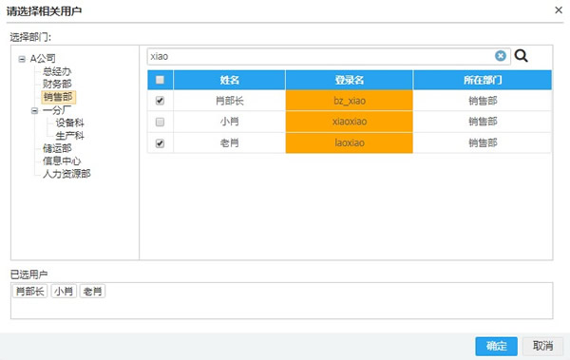Uncheck the 老肖 row checkbox
The height and width of the screenshot is (360, 570).
click(x=160, y=143)
